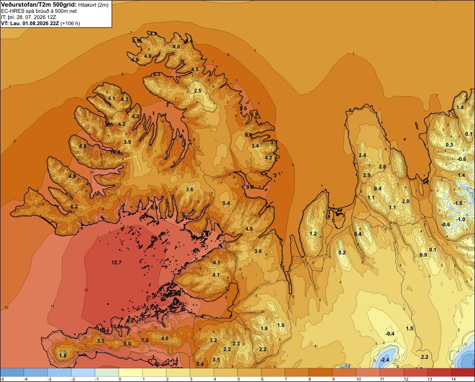
Task: Click the '0.3' temperature value
Action: pyautogui.click(x=449, y=145)
